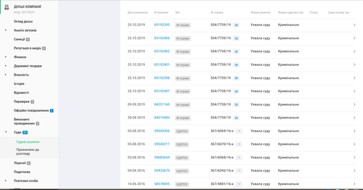Open decision number 85192406
The height and width of the screenshot is (190, 363).
162,38
